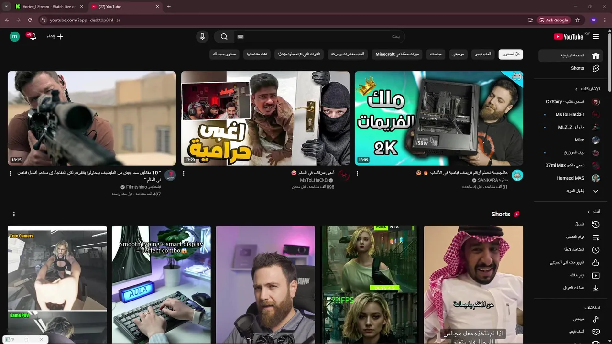This screenshot has width=612, height=344.
Task: Open the AULA keyboard 'Smooth typing' Short
Action: (x=161, y=285)
